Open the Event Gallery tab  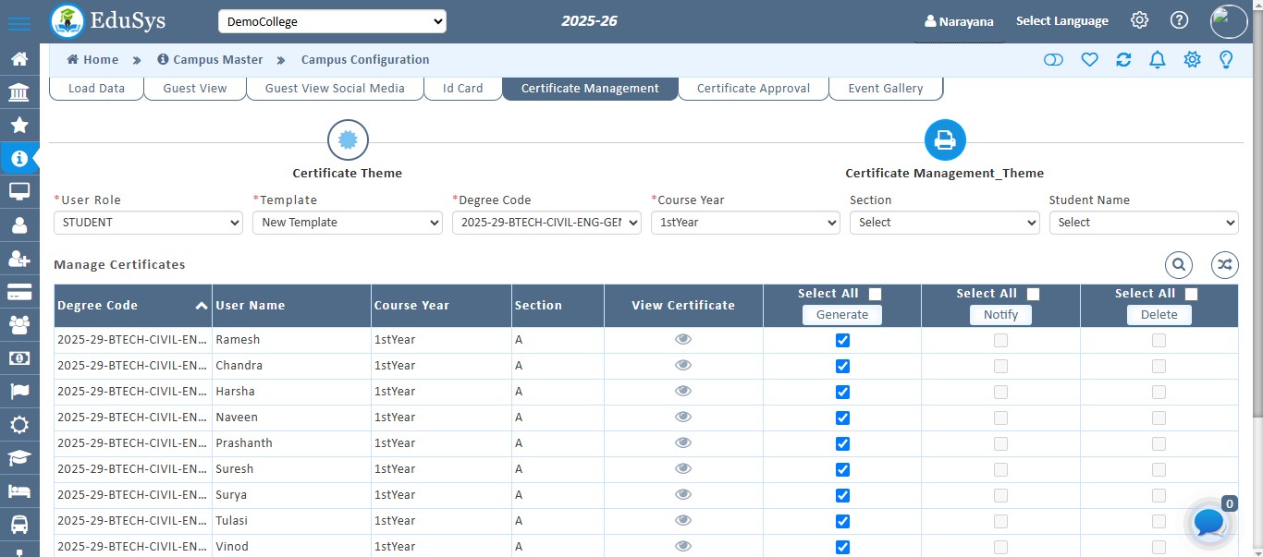885,88
